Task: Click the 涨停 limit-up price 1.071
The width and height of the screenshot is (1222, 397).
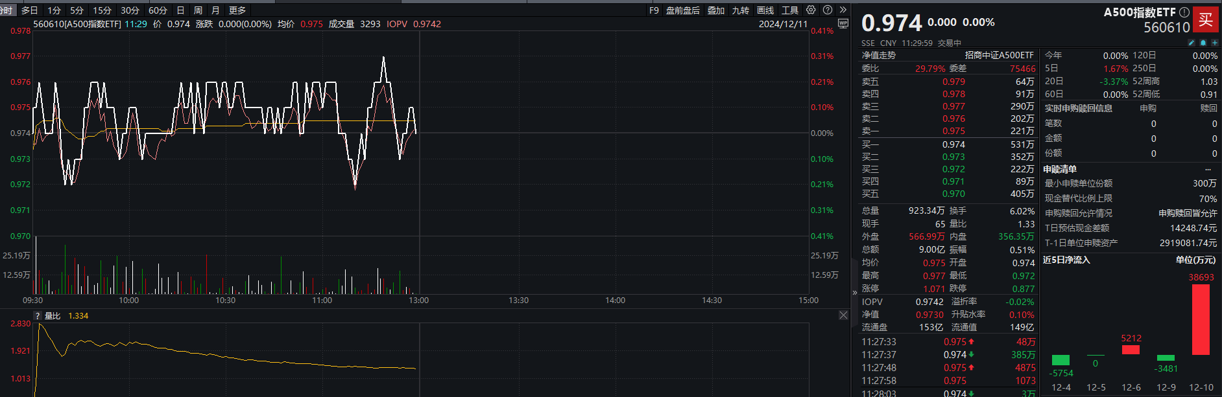Action: tap(934, 289)
